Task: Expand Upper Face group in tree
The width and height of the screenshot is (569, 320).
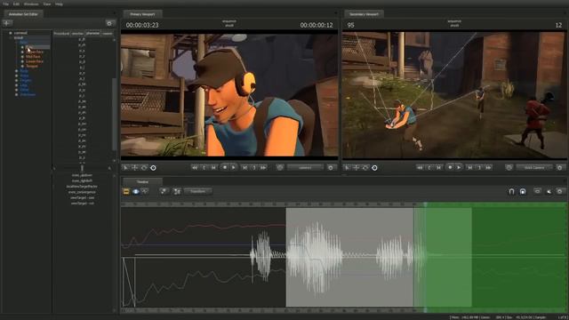Action: [22, 52]
